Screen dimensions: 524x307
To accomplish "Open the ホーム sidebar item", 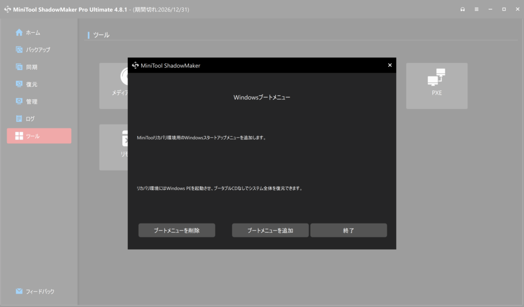I will (39, 32).
